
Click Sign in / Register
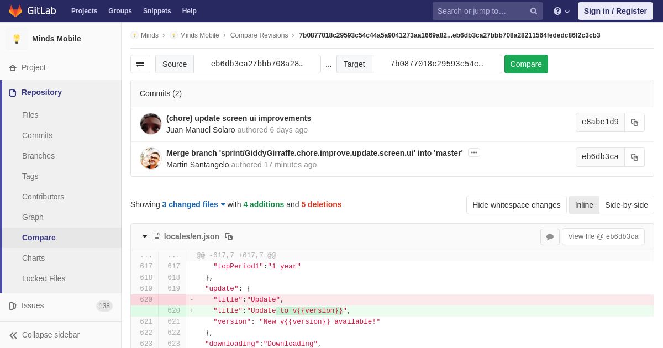click(x=615, y=11)
